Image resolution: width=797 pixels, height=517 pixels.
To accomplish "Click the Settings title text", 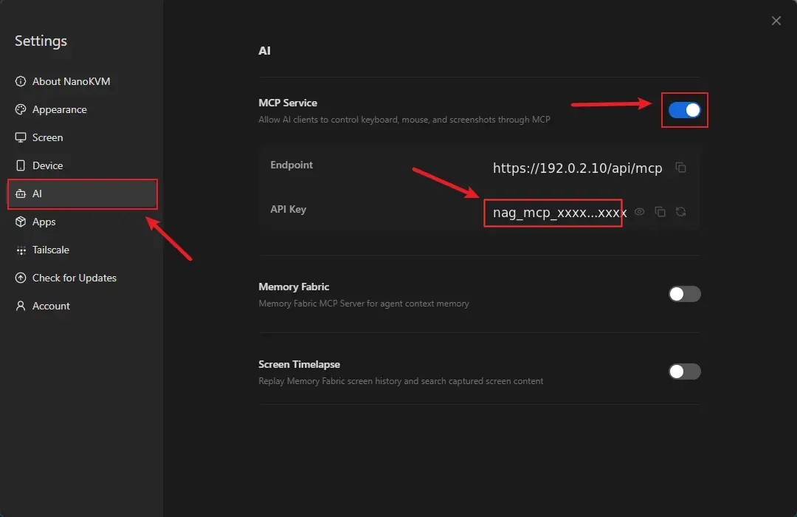I will 41,41.
